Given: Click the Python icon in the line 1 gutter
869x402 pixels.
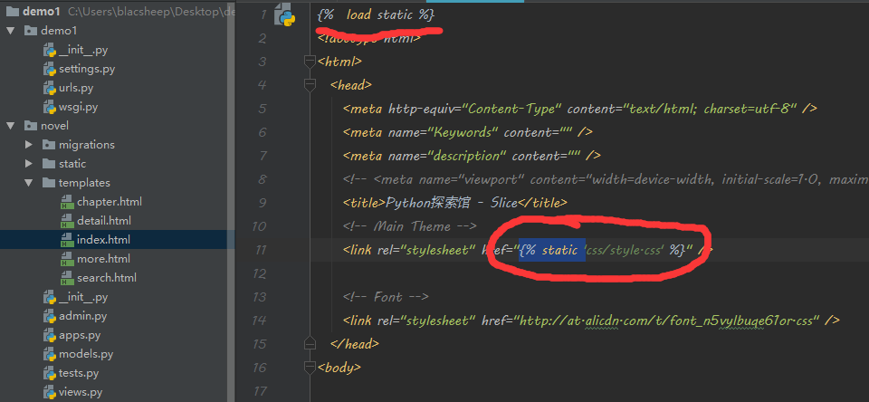Looking at the screenshot, I should [x=284, y=15].
